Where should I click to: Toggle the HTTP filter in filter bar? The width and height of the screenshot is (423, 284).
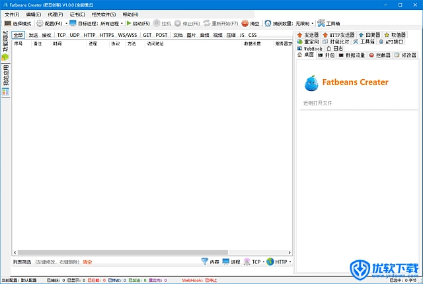point(89,35)
